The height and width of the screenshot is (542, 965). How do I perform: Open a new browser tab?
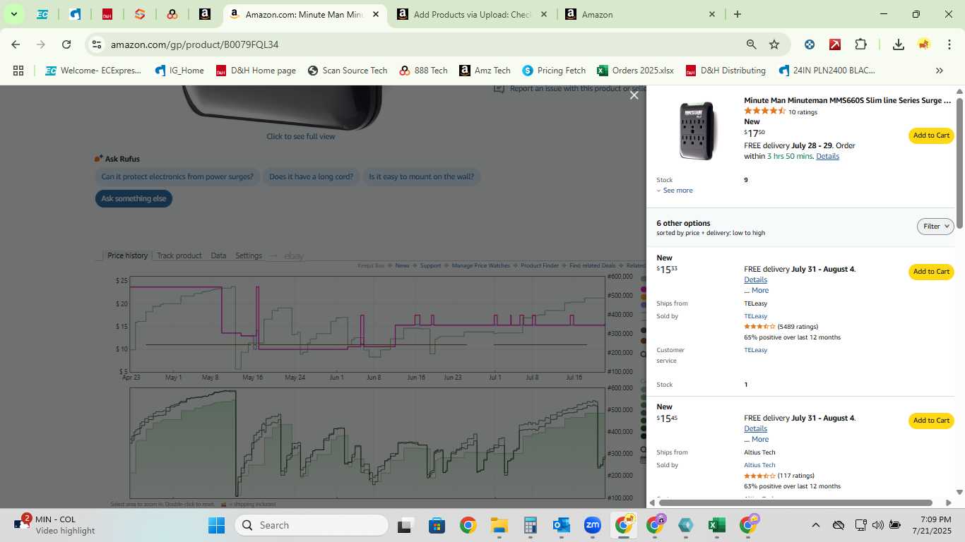[x=738, y=14]
